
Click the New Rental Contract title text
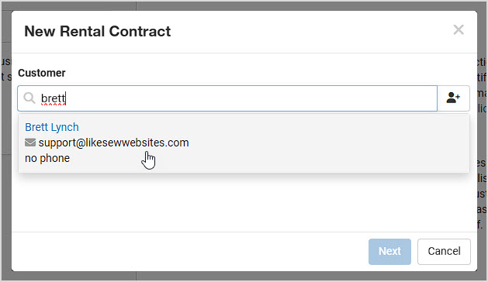98,32
